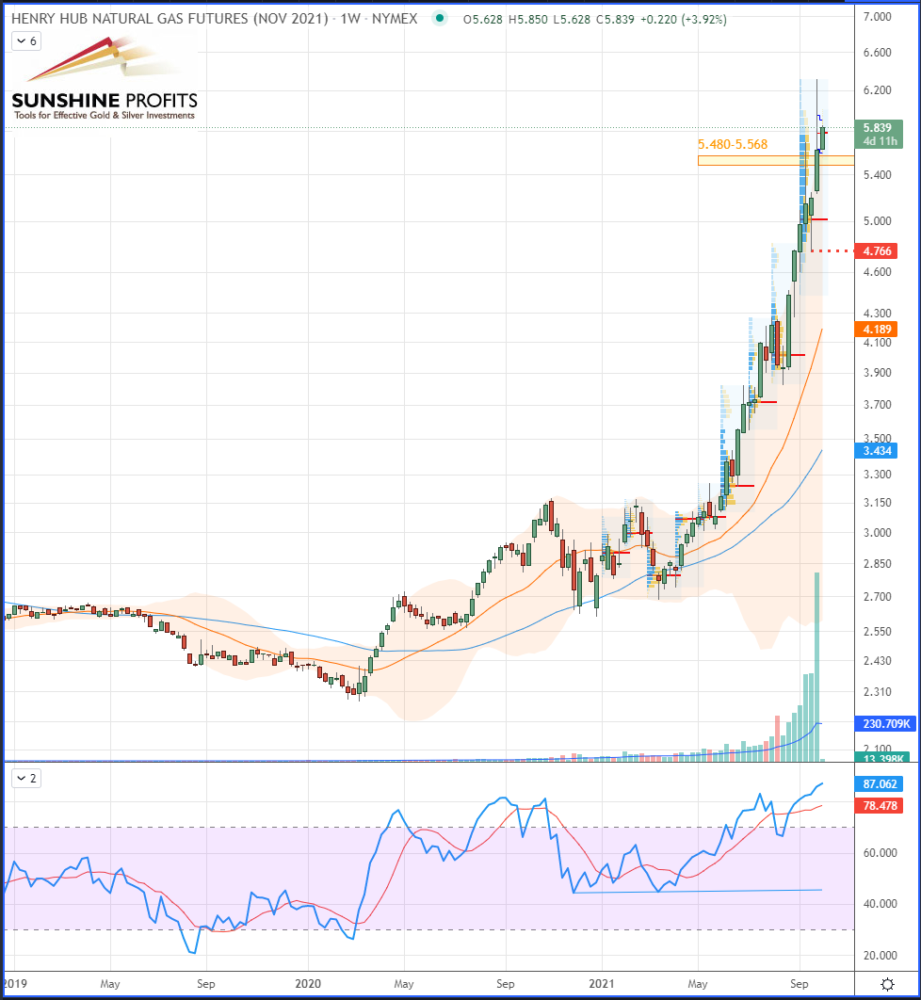Click the 78.478 signal value label

coord(879,805)
